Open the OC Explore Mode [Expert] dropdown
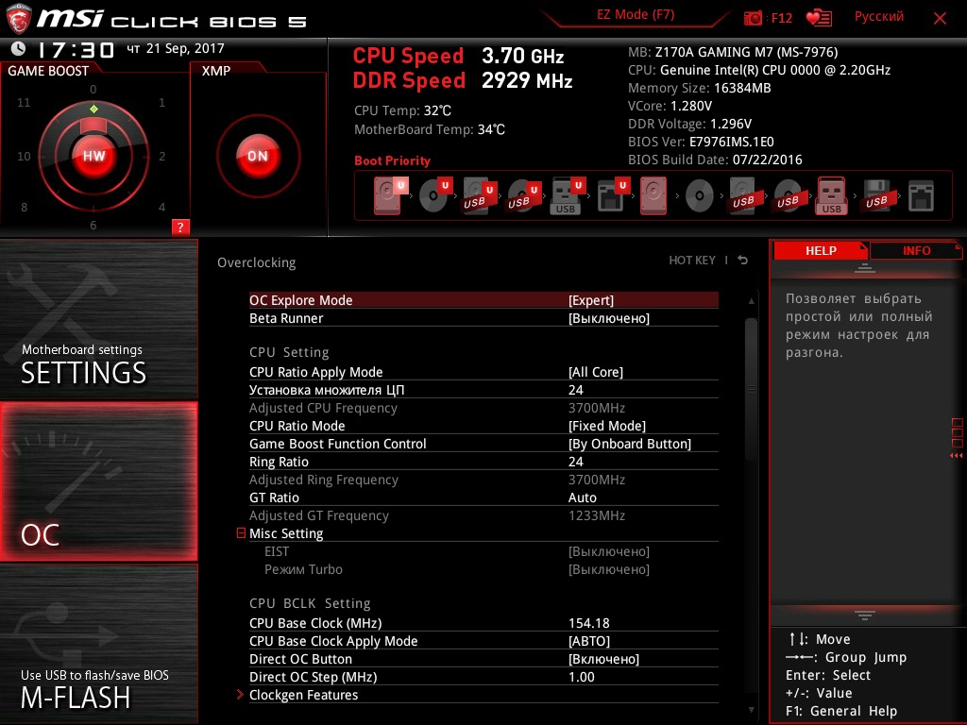 (x=591, y=300)
